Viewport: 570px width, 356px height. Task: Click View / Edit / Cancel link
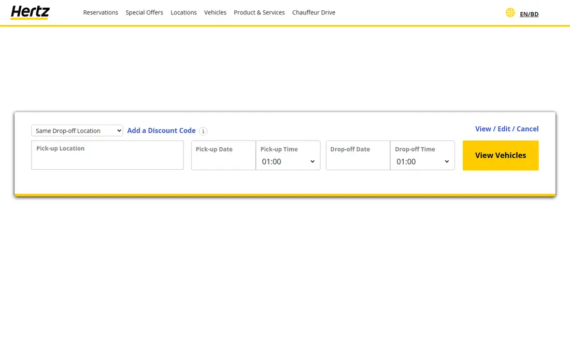click(507, 129)
